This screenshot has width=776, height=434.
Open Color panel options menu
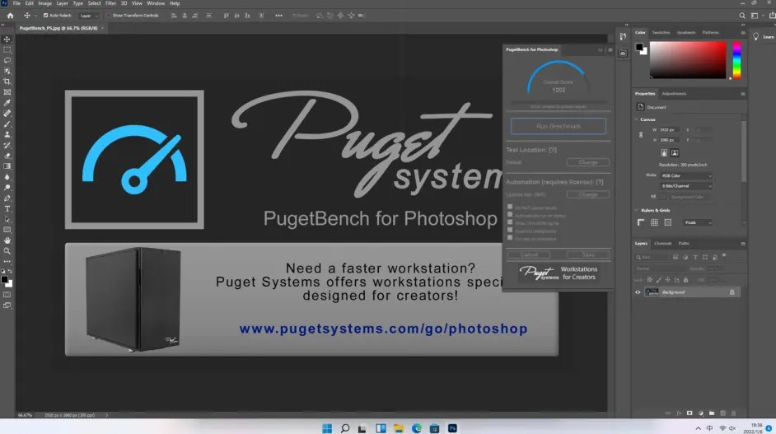[743, 33]
